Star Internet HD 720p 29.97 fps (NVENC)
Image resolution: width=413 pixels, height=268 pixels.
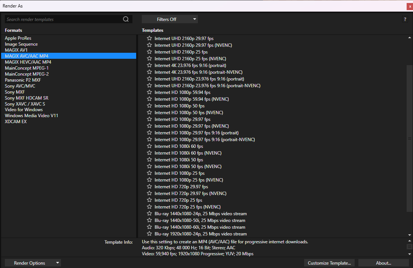point(149,193)
